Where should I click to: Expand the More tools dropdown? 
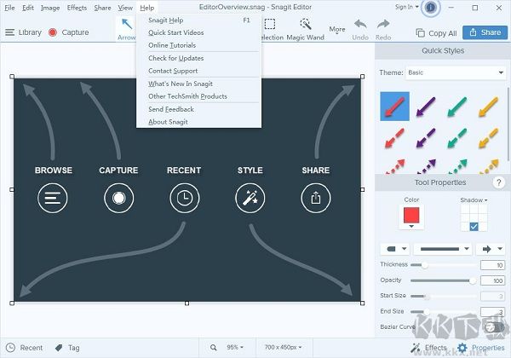point(337,31)
